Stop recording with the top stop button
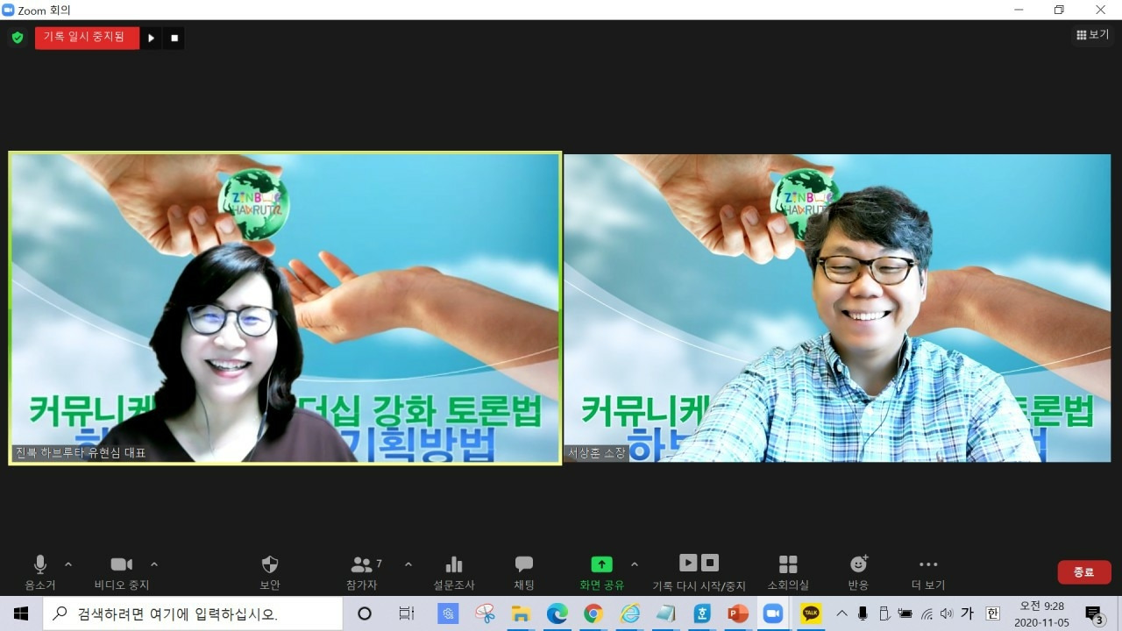Viewport: 1122px width, 631px height. click(x=174, y=38)
